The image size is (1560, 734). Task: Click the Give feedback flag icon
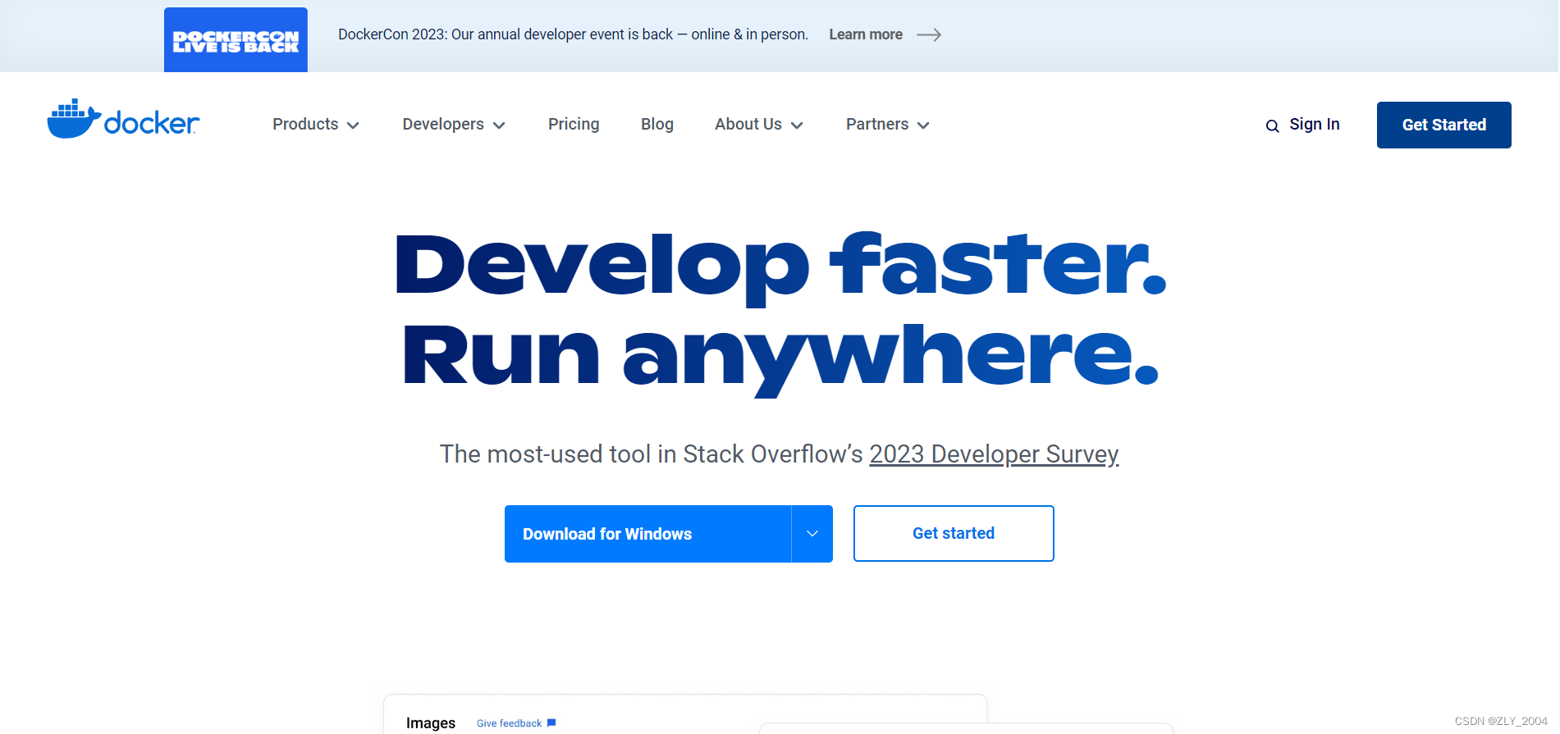coord(551,723)
